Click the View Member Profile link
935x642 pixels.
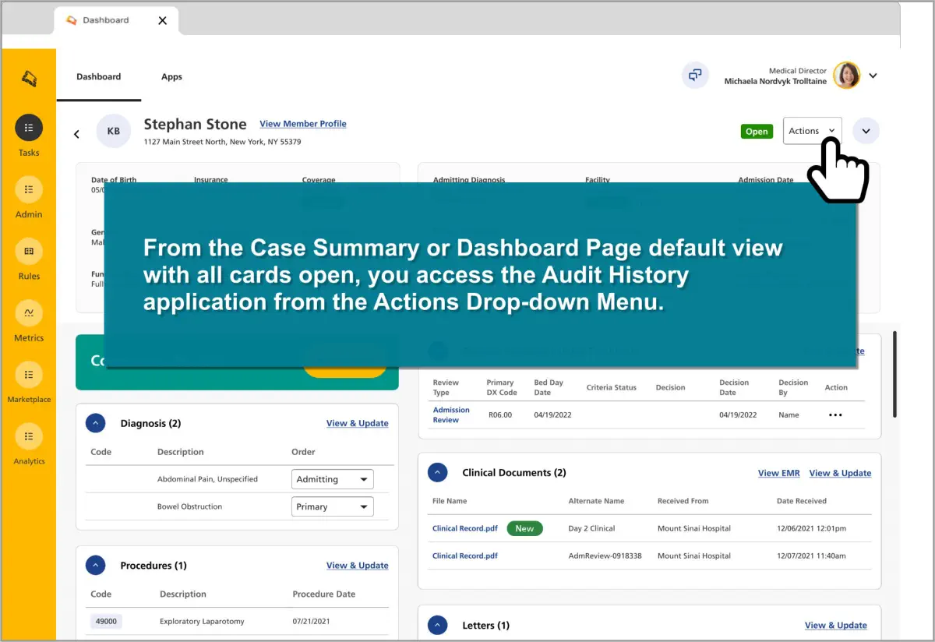tap(302, 124)
